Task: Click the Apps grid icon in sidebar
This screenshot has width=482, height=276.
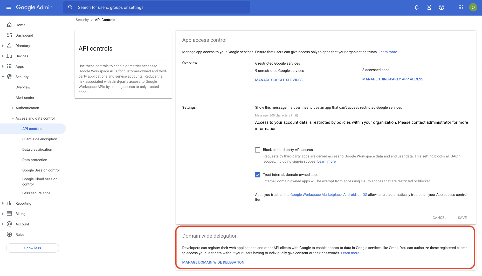Action: (9, 66)
